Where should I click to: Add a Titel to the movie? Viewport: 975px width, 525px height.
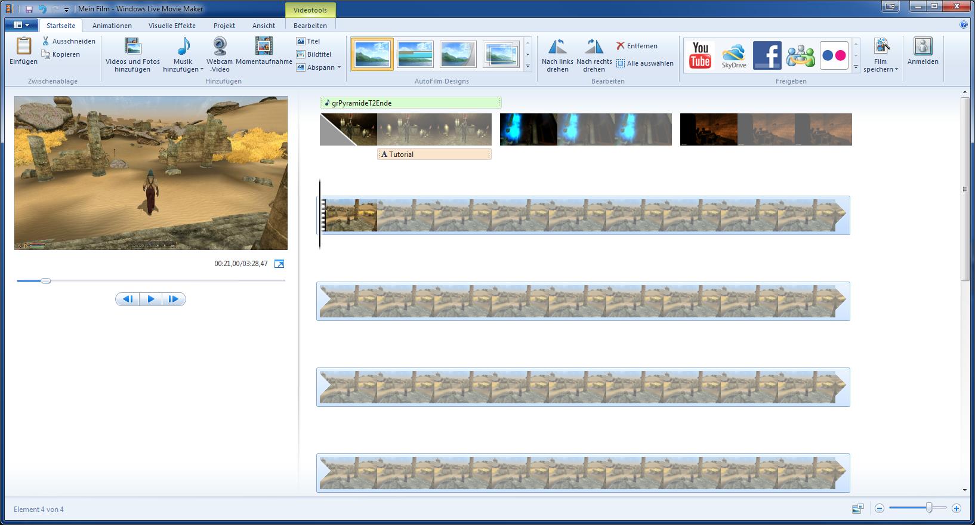coord(308,41)
